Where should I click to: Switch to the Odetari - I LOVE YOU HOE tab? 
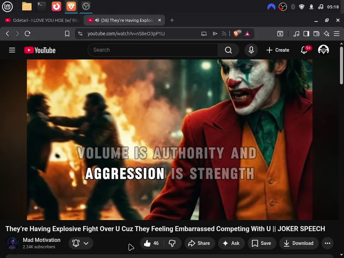42,20
